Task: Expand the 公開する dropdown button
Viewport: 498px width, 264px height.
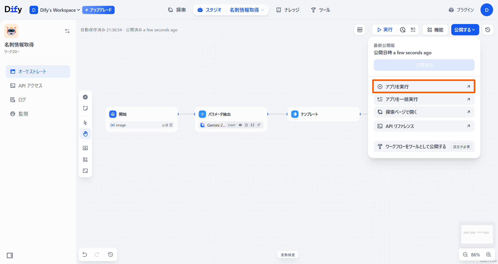Action: pos(465,30)
